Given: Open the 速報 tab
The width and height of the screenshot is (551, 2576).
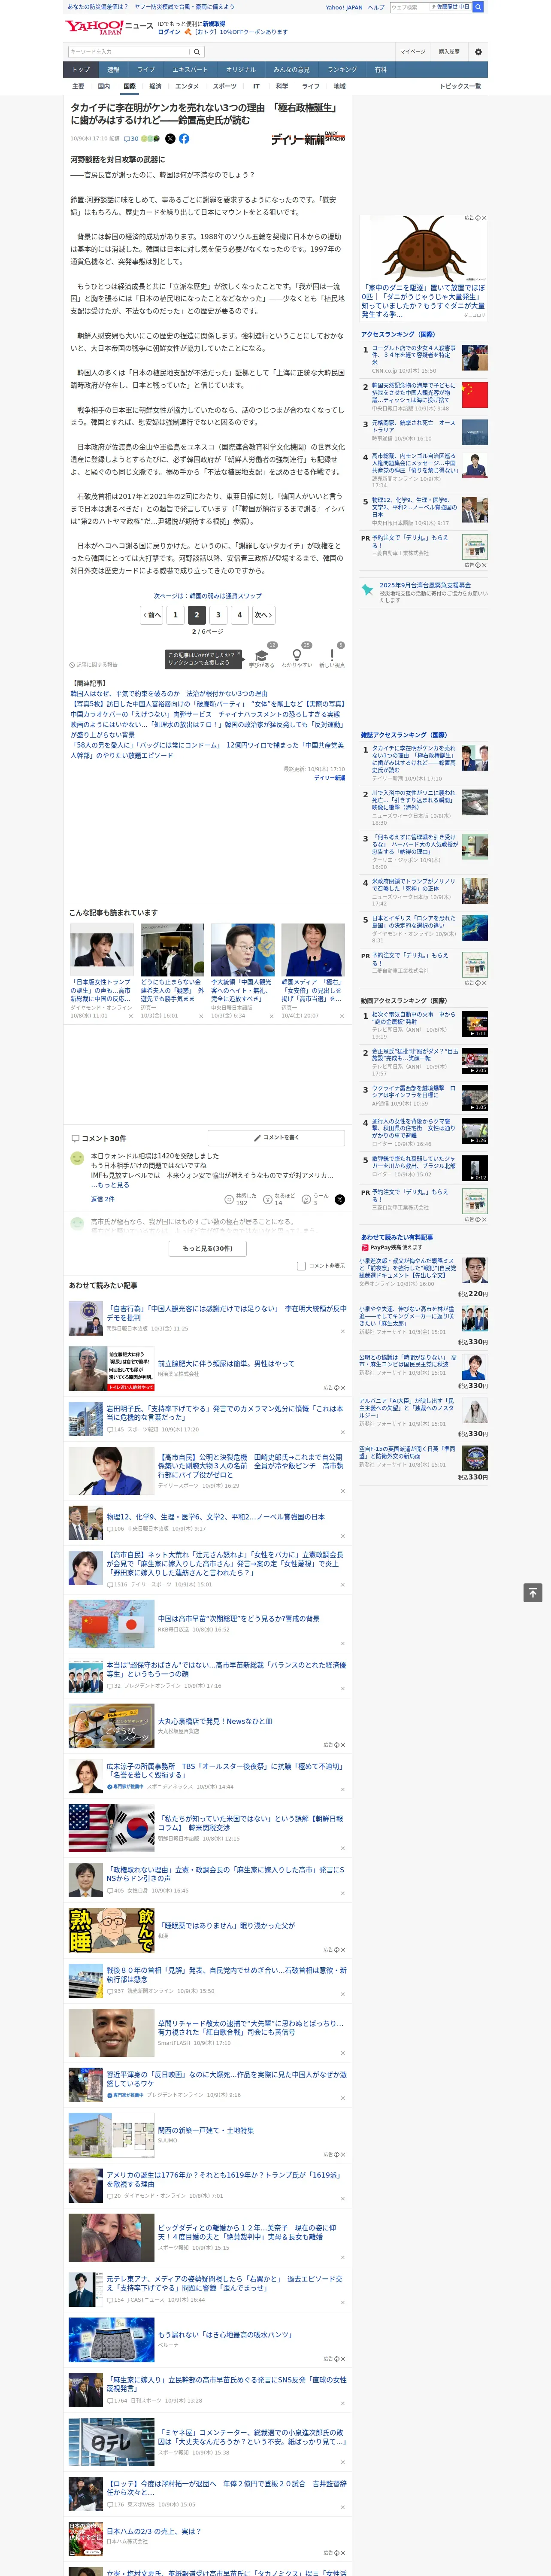Looking at the screenshot, I should tap(113, 69).
